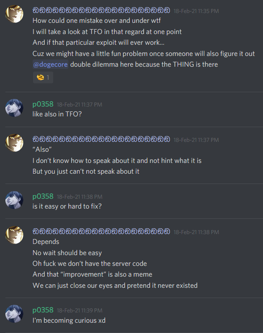Image resolution: width=263 pixels, height=333 pixels.
Task: Open p0358 username above 'like also in TFO?'
Action: (x=43, y=104)
